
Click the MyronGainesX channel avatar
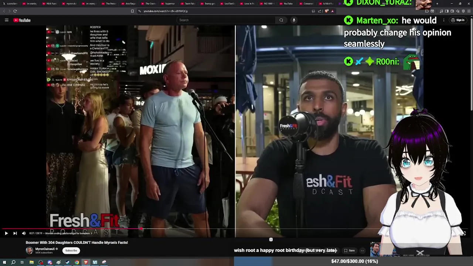point(29,250)
